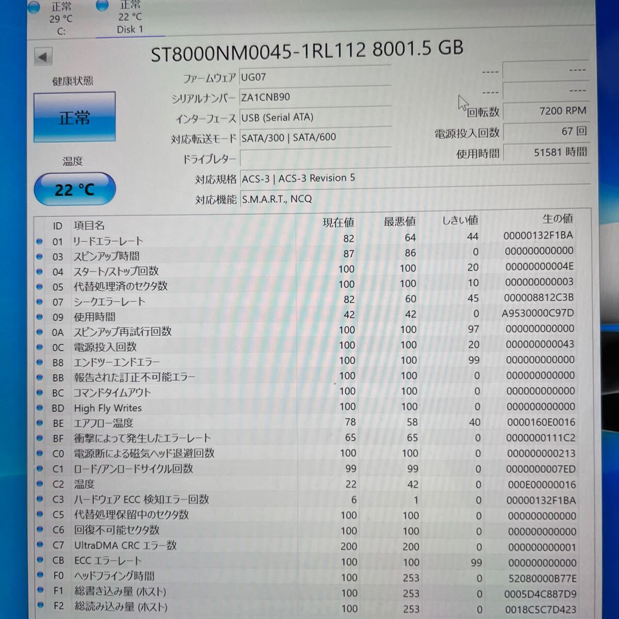Click the 生の値 column header
The image size is (619, 619).
558,218
